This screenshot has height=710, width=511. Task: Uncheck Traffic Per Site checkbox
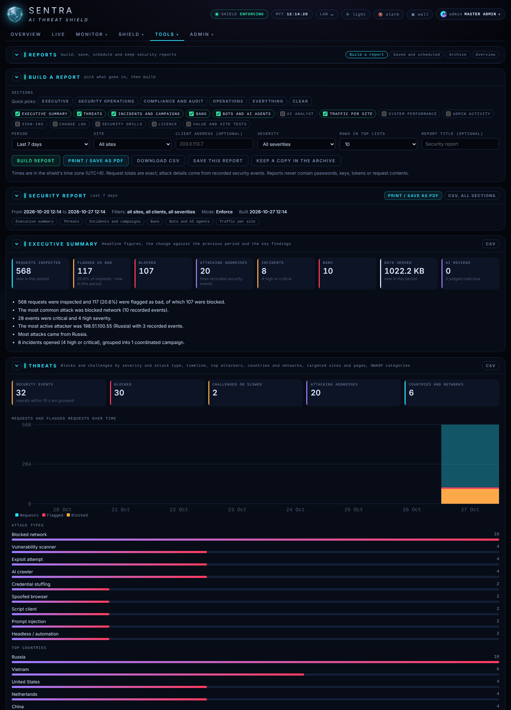325,114
